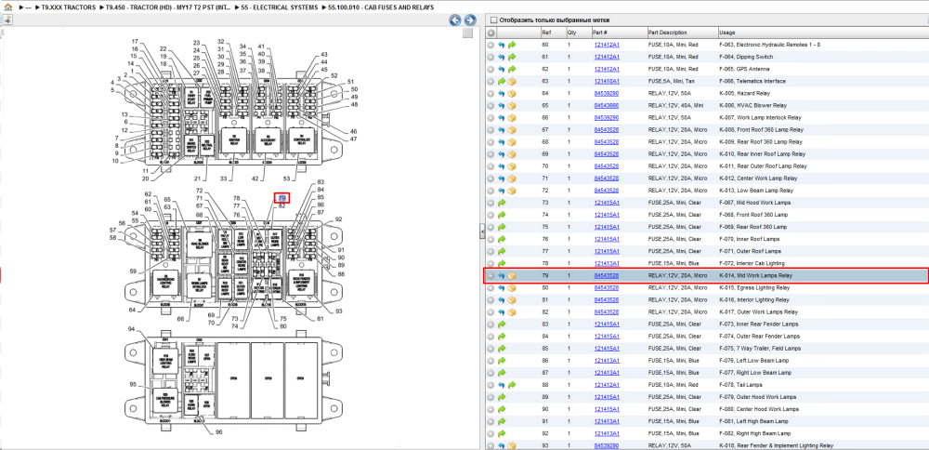
Task: Click the green arrow icon on Ref 76 row
Action: click(502, 240)
